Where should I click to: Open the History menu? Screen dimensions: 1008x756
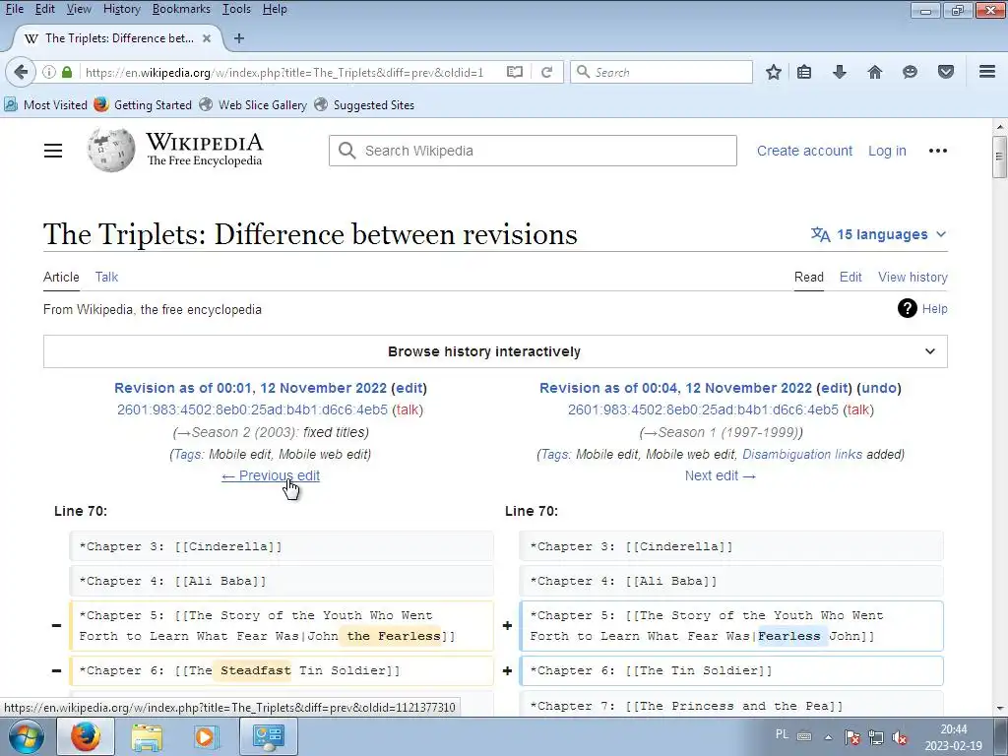[121, 9]
